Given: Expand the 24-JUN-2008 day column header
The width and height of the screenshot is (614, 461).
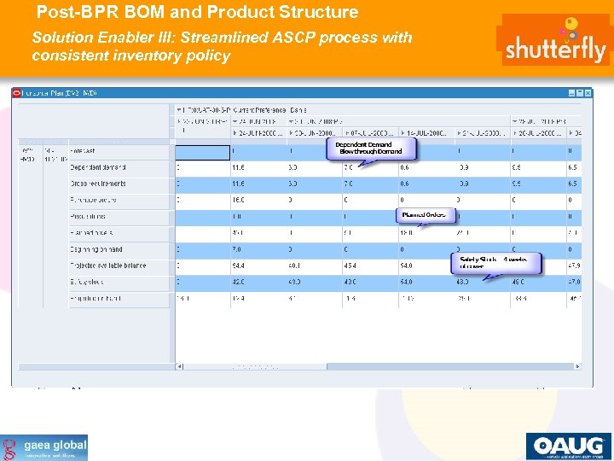Looking at the screenshot, I should click(235, 133).
